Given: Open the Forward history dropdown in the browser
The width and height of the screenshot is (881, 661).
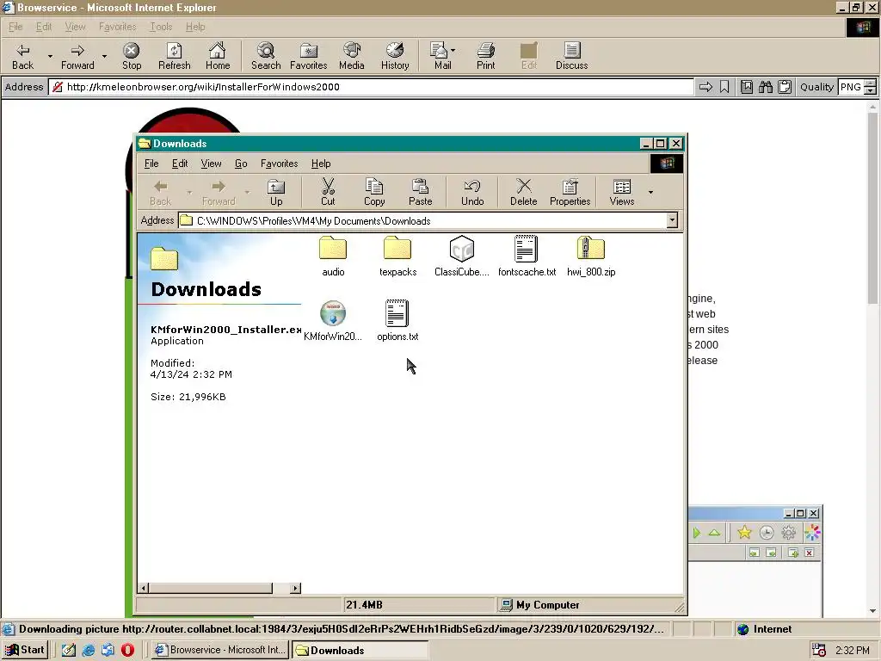Looking at the screenshot, I should click(104, 56).
